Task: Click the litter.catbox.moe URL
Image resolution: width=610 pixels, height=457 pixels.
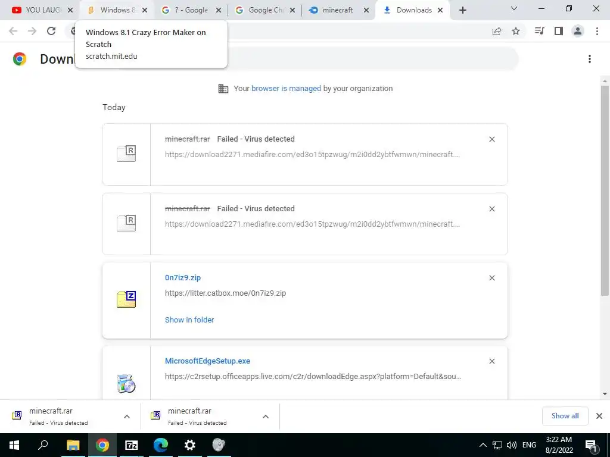Action: point(225,293)
